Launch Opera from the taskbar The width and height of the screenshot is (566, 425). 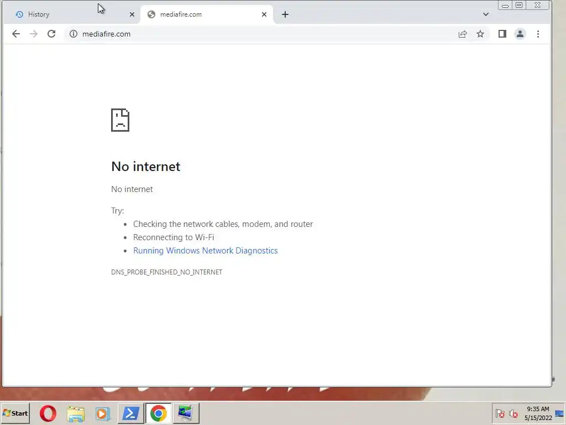click(x=48, y=413)
